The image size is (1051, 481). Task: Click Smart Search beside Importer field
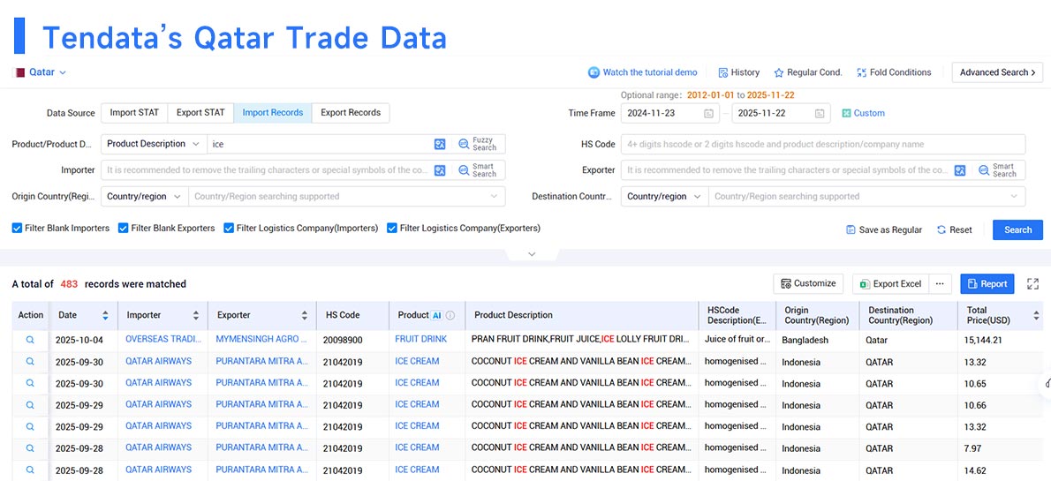pos(478,170)
